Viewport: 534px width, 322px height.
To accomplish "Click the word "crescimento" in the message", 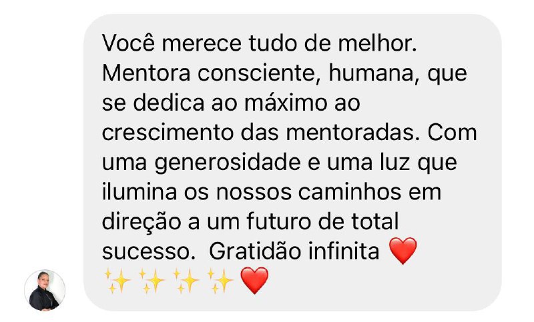I will coord(168,133).
